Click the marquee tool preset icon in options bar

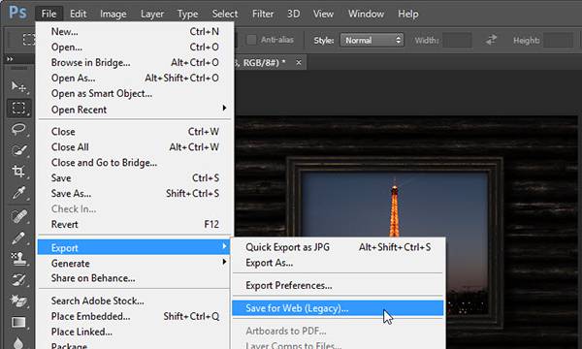tap(28, 40)
